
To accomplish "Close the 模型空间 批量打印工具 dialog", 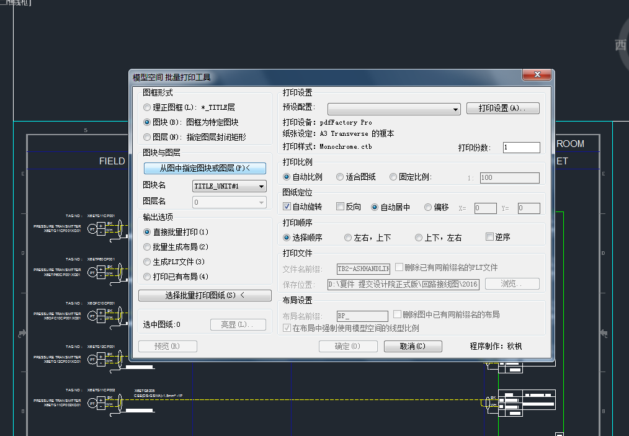I will tap(538, 74).
